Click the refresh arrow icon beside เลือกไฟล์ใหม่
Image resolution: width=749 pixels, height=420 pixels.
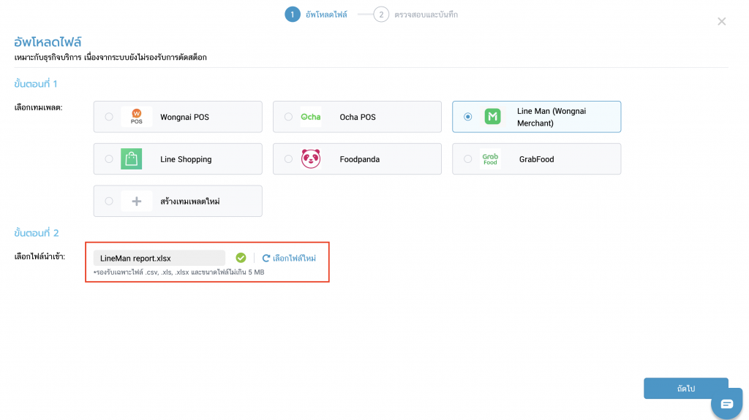click(266, 258)
